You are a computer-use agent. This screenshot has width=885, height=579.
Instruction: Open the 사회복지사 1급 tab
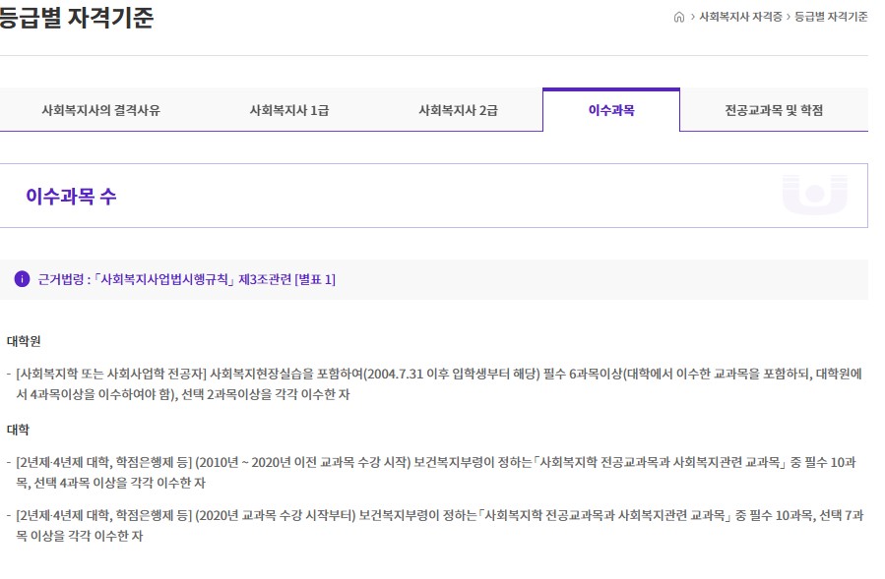click(290, 110)
